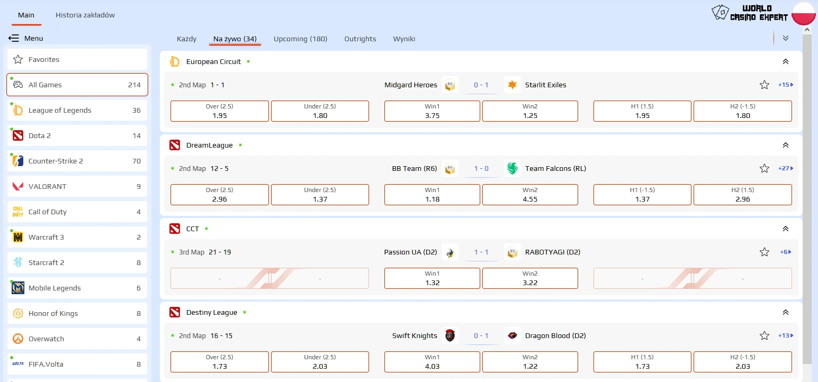This screenshot has width=818, height=382.
Task: Favorite the Passion UA match star
Action: click(765, 252)
